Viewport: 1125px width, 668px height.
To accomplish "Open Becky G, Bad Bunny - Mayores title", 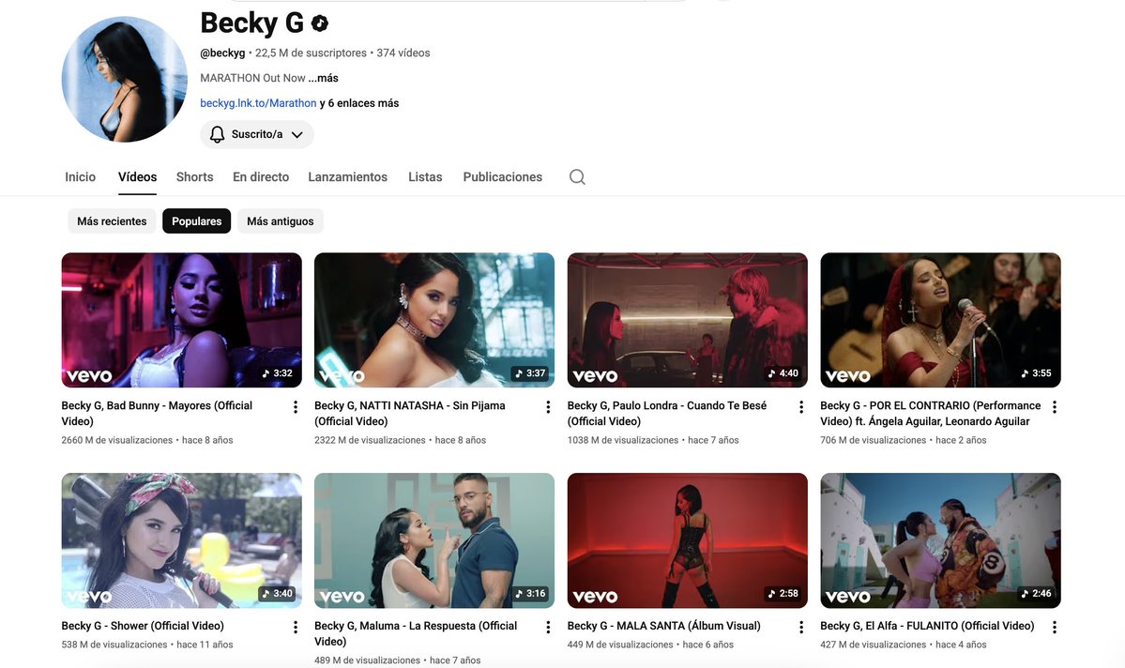I will 157,414.
